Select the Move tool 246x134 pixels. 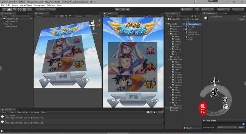click(9, 9)
